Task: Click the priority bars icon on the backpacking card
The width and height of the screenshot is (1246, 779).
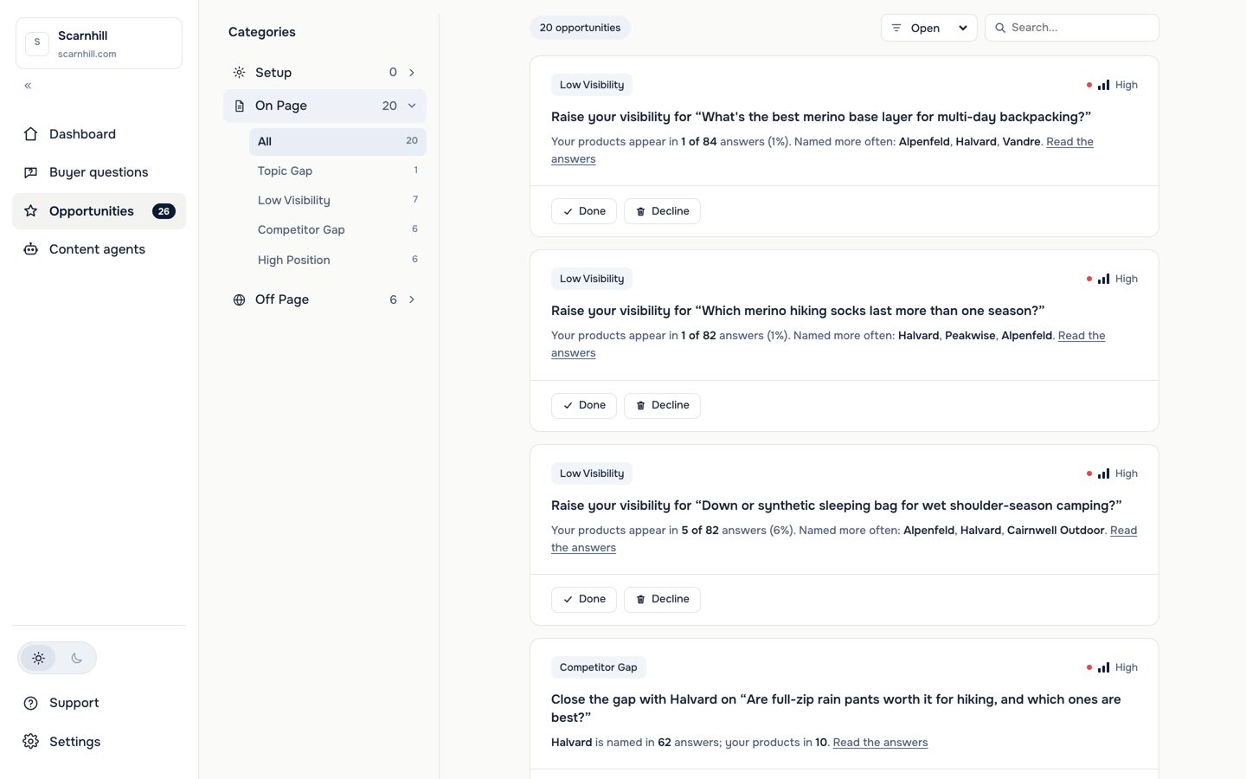Action: point(1103,85)
